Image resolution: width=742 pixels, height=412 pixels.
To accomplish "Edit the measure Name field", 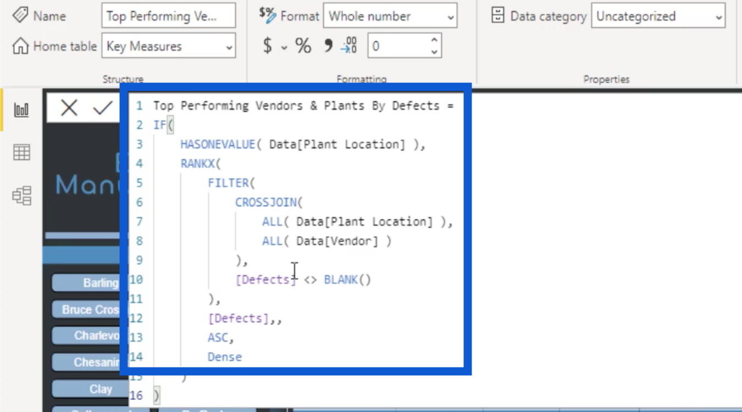I will pos(169,16).
